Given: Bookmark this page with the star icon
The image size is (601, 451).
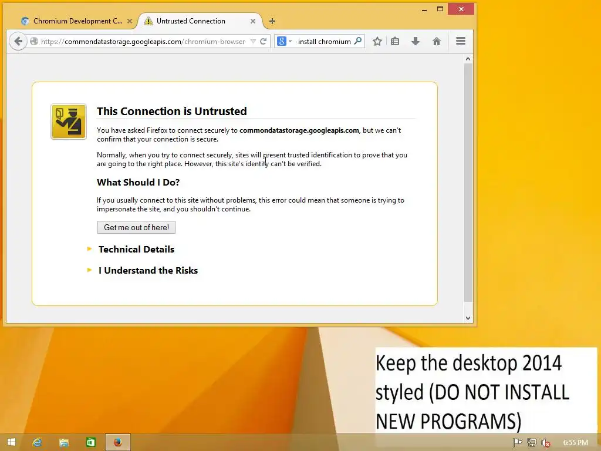Looking at the screenshot, I should 377,41.
